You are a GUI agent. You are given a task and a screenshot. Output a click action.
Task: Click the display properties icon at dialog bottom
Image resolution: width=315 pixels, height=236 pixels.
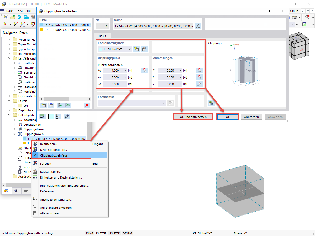(58, 117)
